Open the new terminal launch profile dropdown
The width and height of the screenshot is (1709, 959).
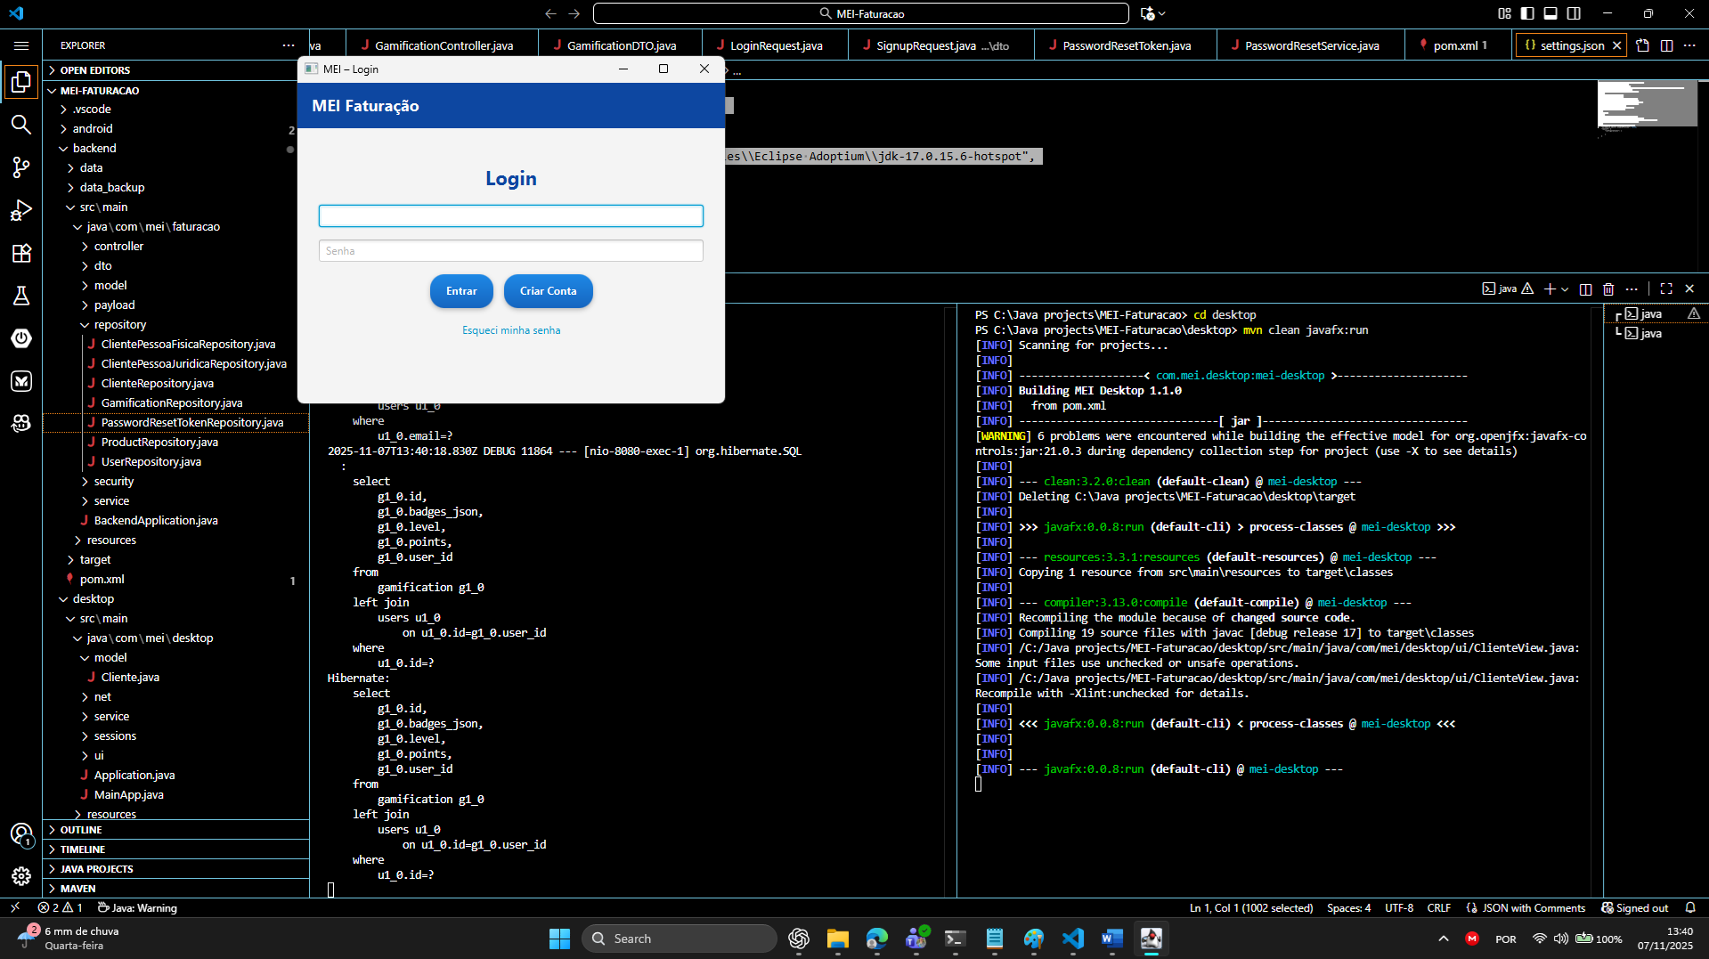point(1565,289)
